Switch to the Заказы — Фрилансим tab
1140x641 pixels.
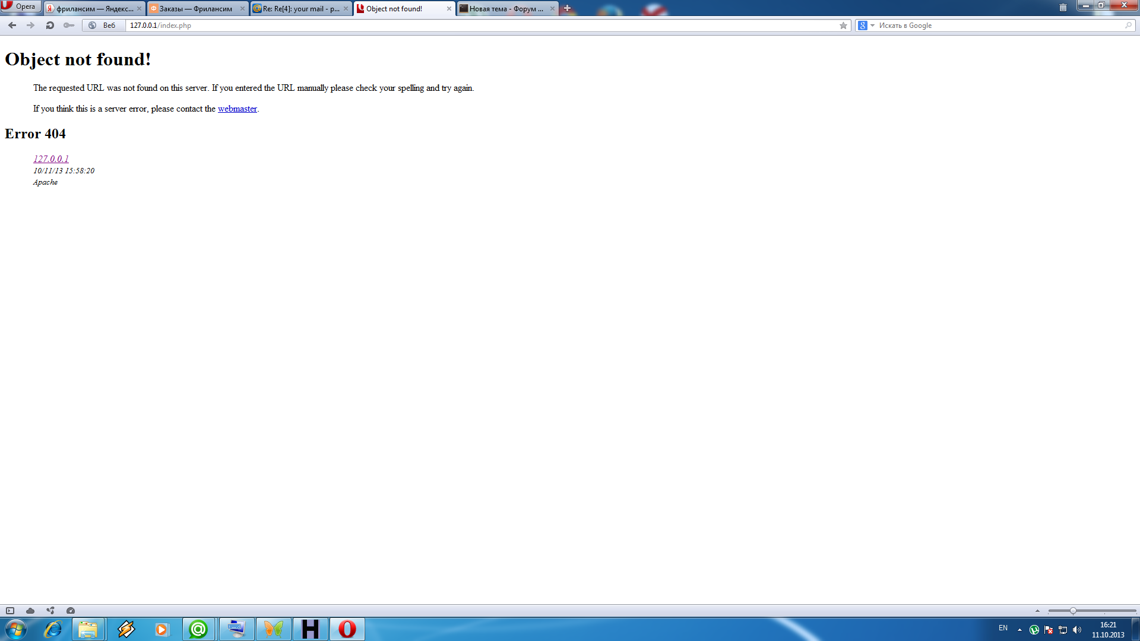pos(195,9)
